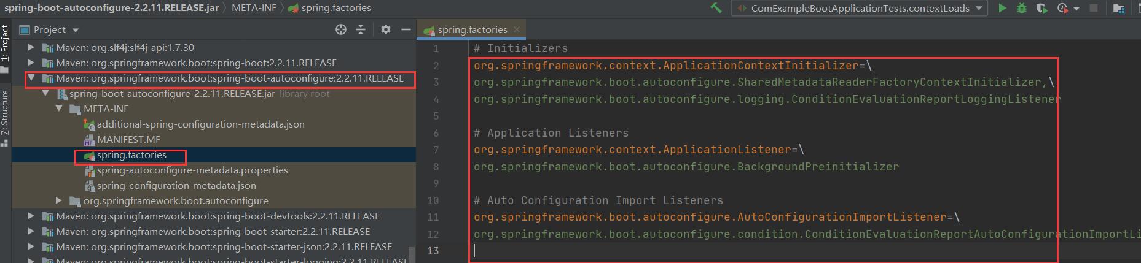1141x263 pixels.
Task: Click the jar breadcrumb spring-boot-autoconfigure-2.2.11.RELEASE.jar
Action: click(x=112, y=8)
